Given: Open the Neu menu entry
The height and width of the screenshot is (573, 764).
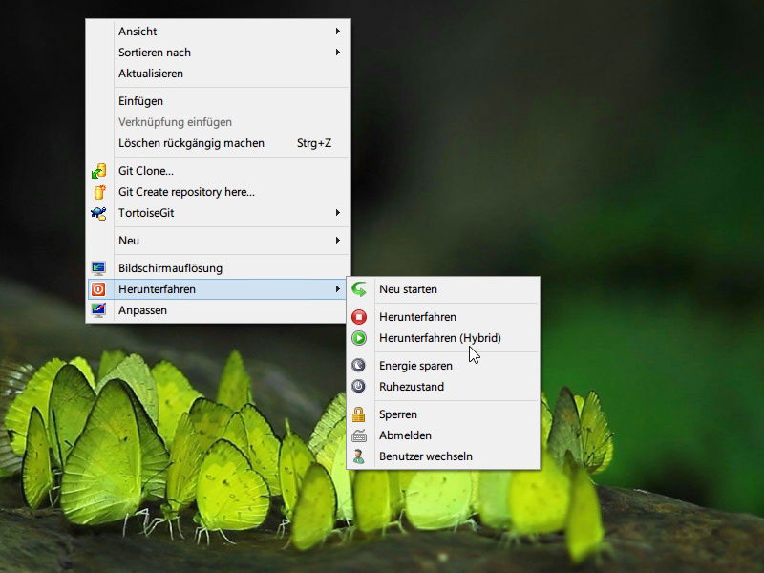Looking at the screenshot, I should pyautogui.click(x=218, y=241).
